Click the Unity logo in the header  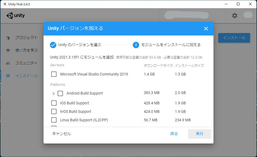pyautogui.click(x=15, y=16)
